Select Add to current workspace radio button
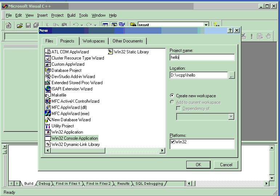This screenshot has width=280, height=196. (x=172, y=102)
